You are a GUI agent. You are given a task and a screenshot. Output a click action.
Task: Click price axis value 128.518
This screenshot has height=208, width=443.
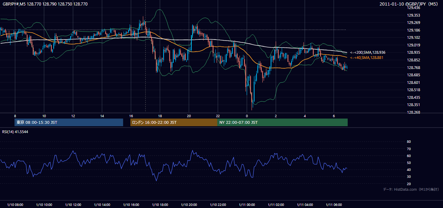coord(414,90)
